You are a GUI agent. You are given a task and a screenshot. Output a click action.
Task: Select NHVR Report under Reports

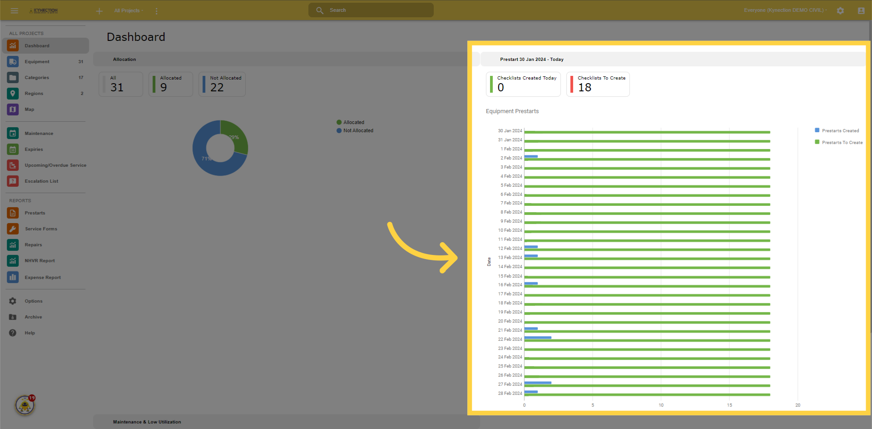[x=40, y=261]
